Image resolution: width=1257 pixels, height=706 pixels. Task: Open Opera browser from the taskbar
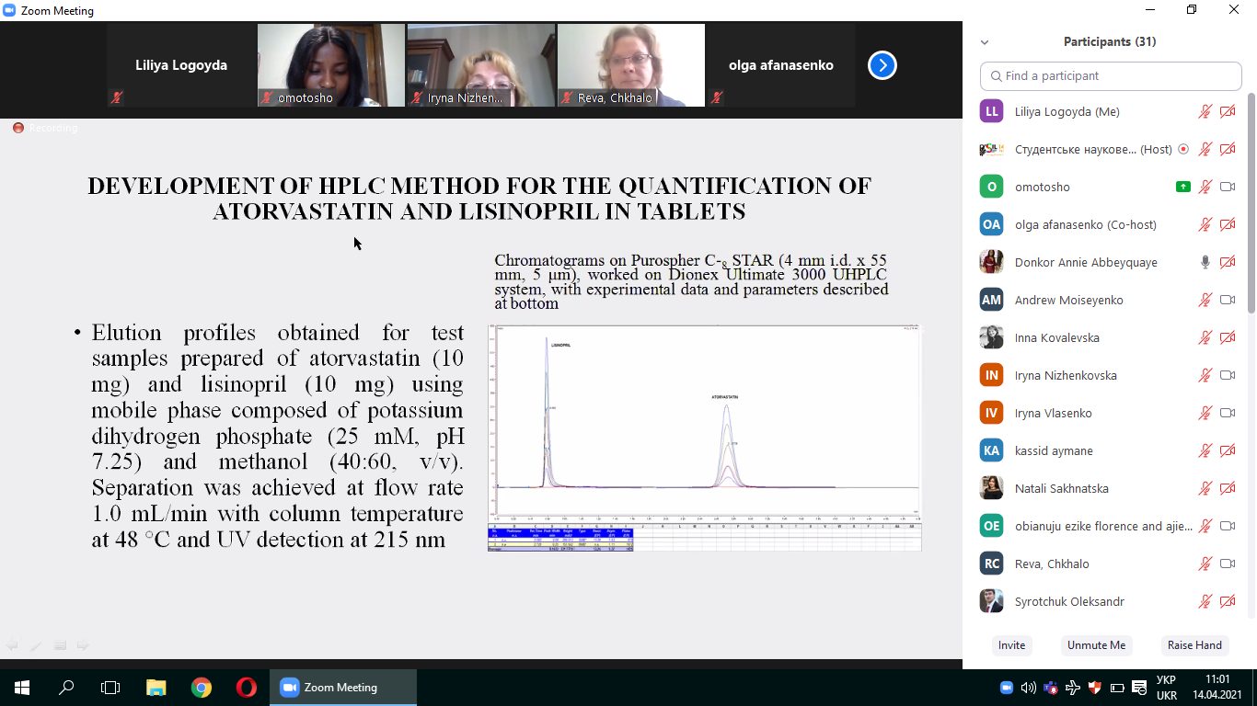[246, 688]
